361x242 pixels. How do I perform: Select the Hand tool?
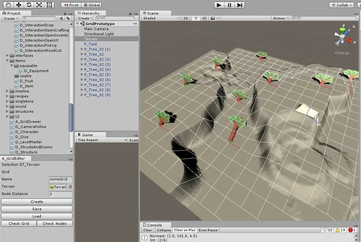click(x=8, y=5)
